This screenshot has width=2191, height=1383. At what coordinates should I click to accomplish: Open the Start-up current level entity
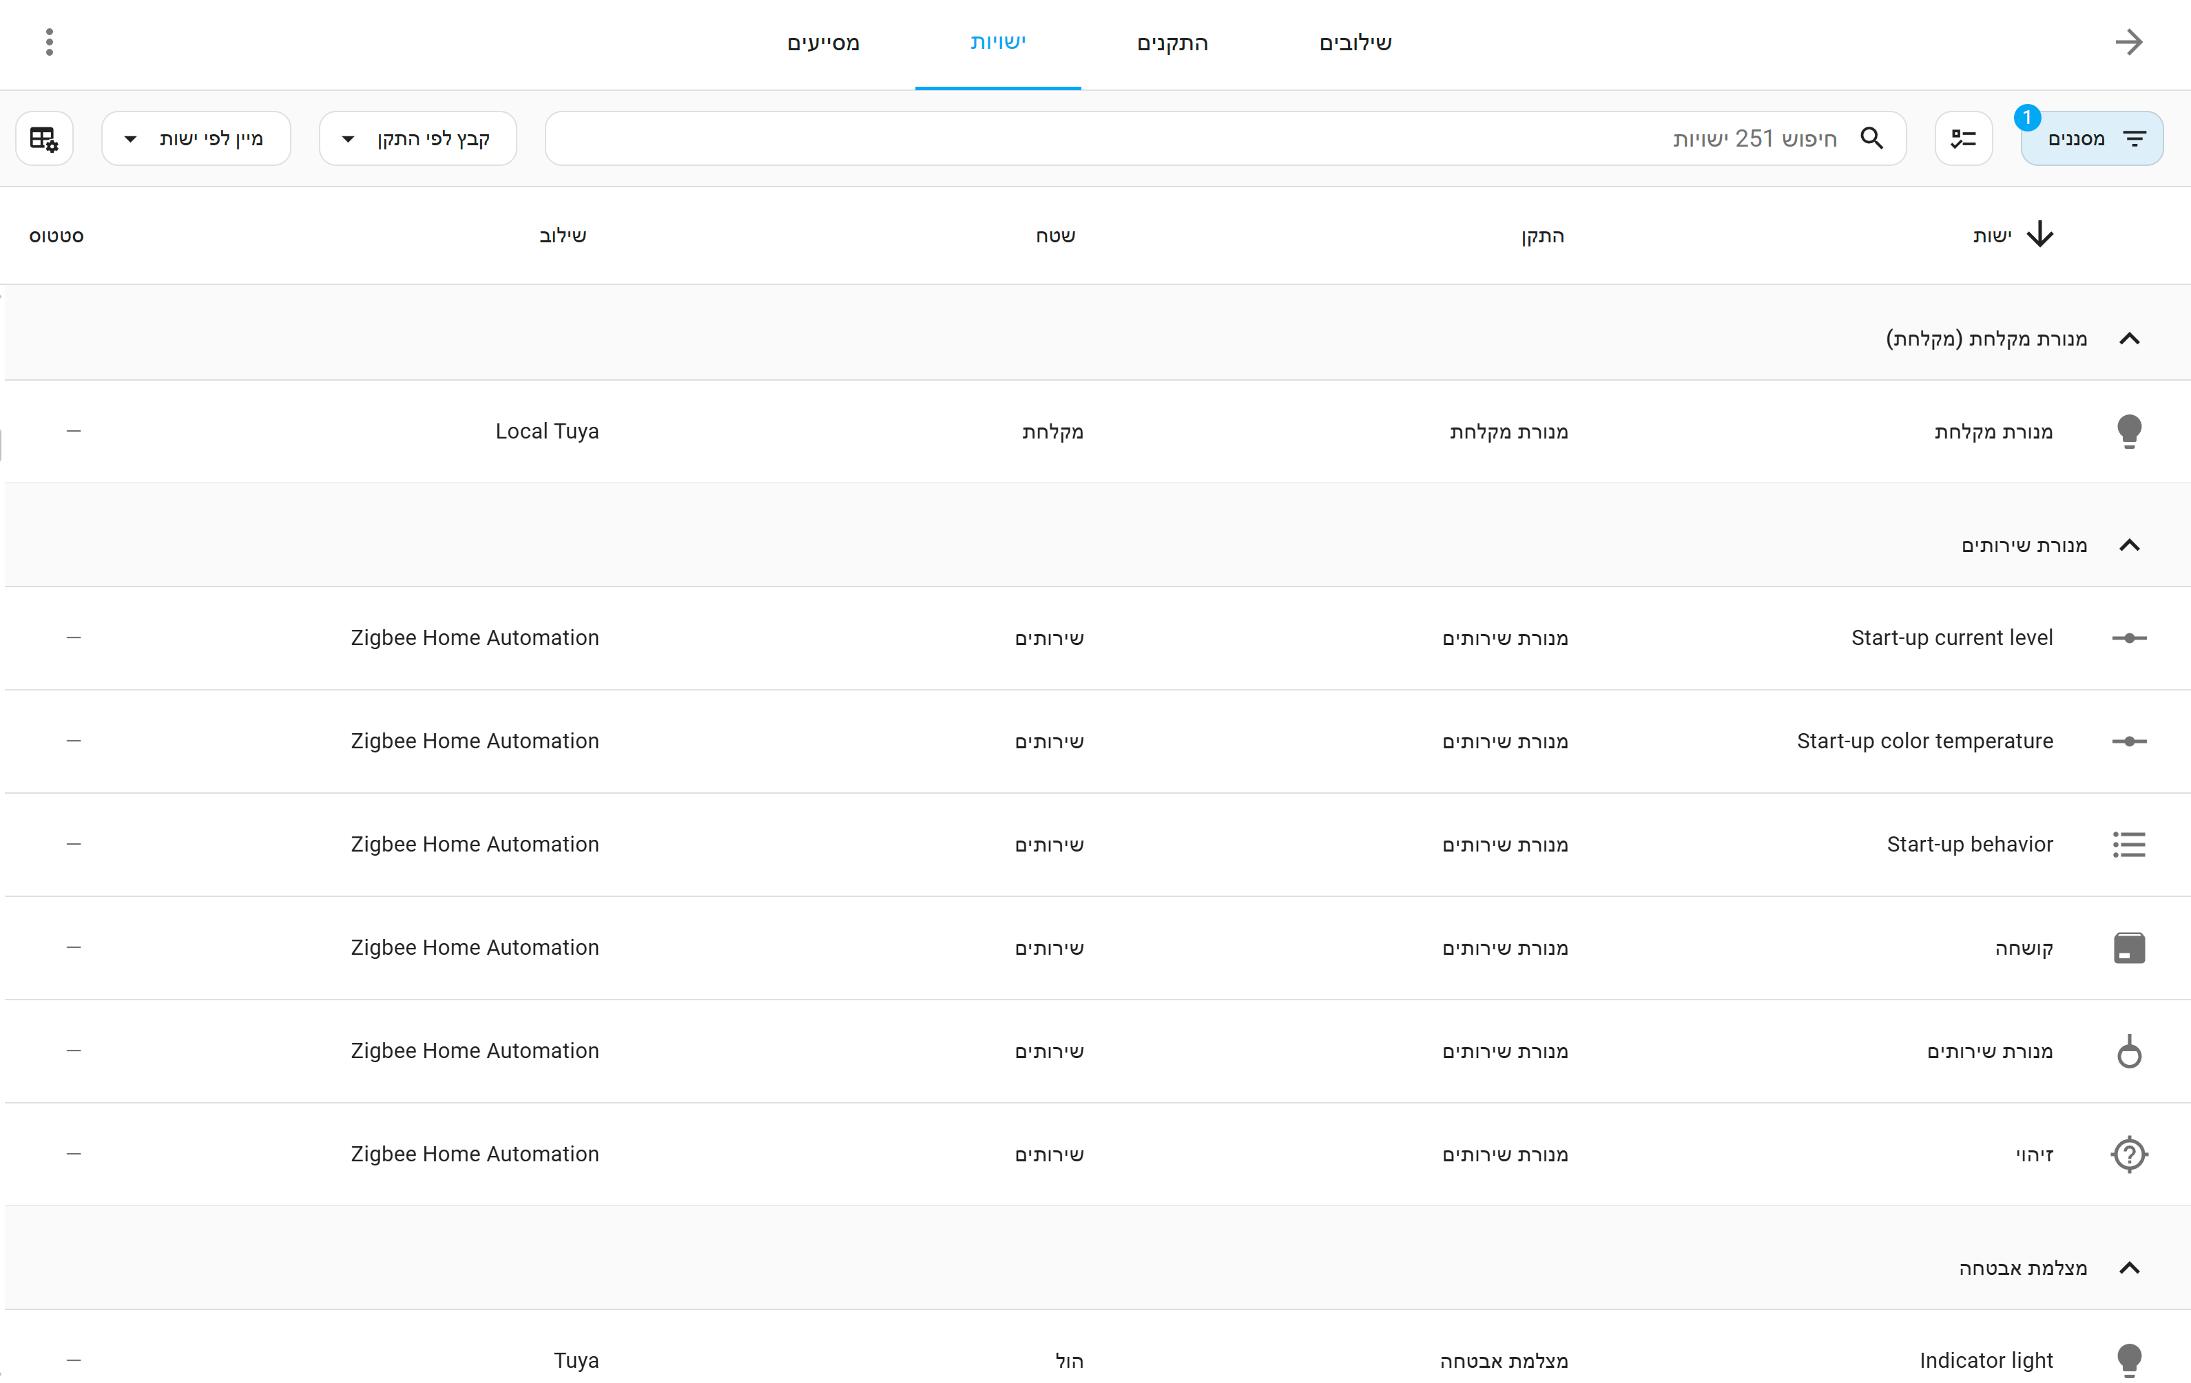[x=1952, y=637]
